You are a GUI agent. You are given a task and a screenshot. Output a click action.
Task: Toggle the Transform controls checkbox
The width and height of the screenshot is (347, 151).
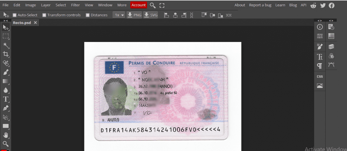[x=44, y=15]
